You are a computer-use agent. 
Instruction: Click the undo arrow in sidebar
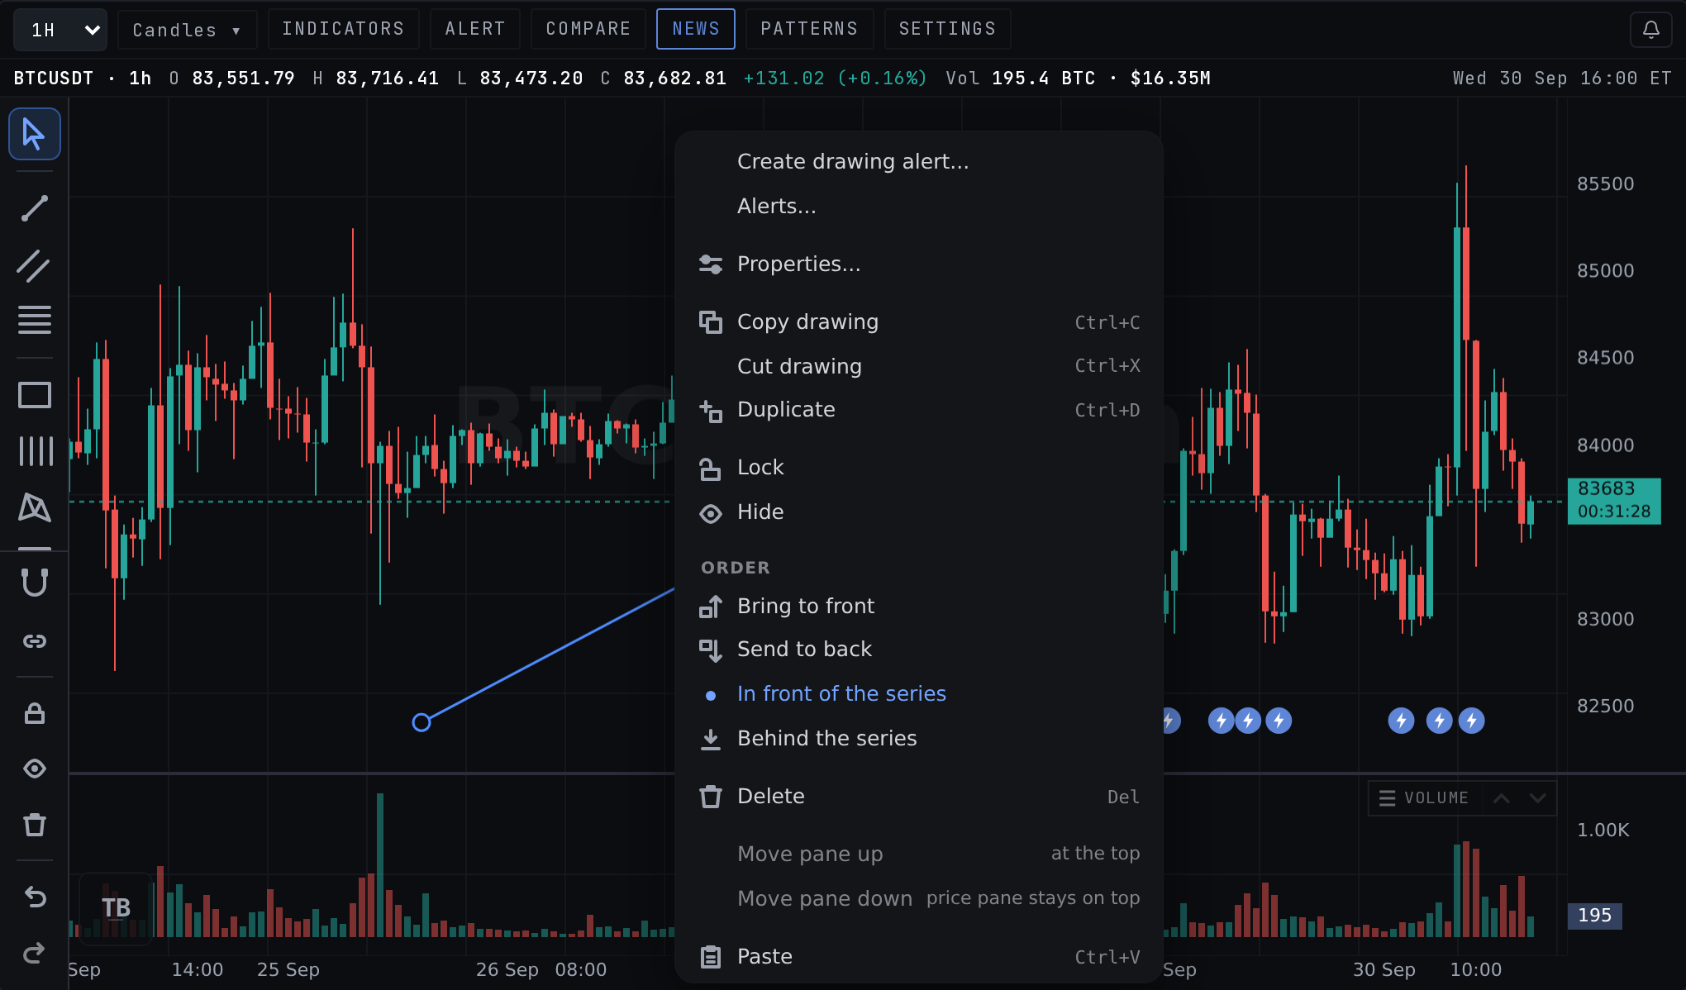click(x=35, y=897)
